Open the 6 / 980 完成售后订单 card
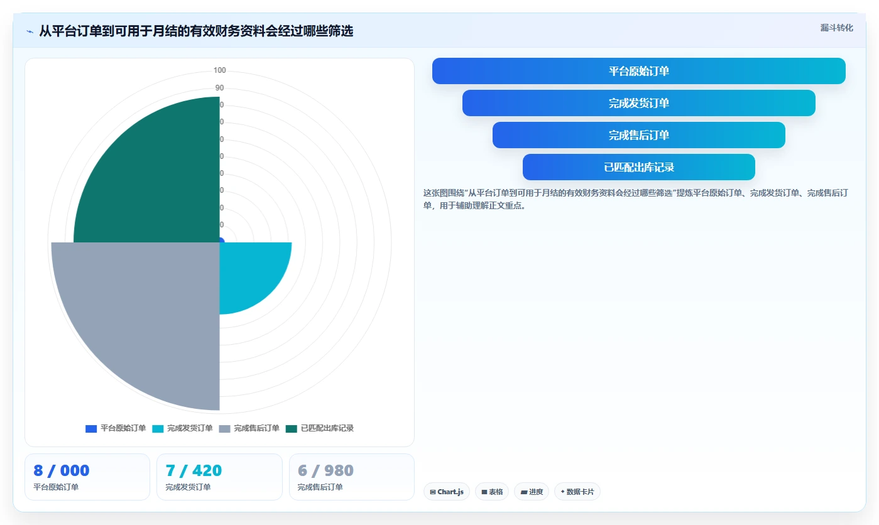The width and height of the screenshot is (879, 525). click(351, 477)
